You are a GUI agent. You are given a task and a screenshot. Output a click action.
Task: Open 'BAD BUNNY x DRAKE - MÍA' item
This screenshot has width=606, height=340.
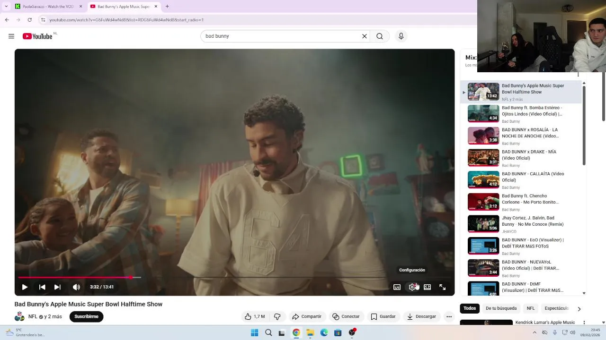(x=520, y=158)
